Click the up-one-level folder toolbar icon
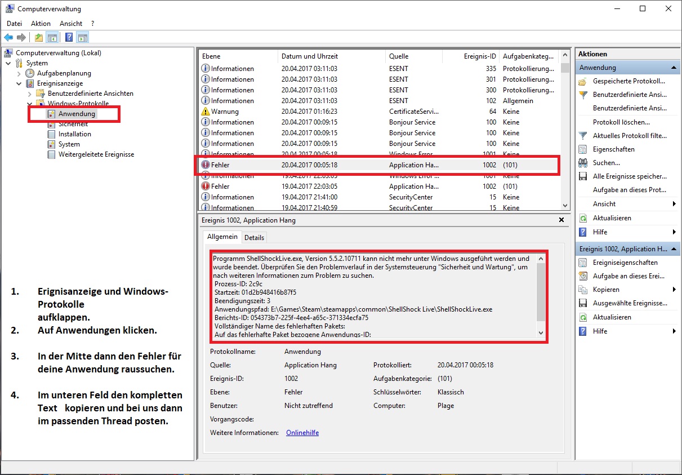The height and width of the screenshot is (475, 682). [x=38, y=38]
